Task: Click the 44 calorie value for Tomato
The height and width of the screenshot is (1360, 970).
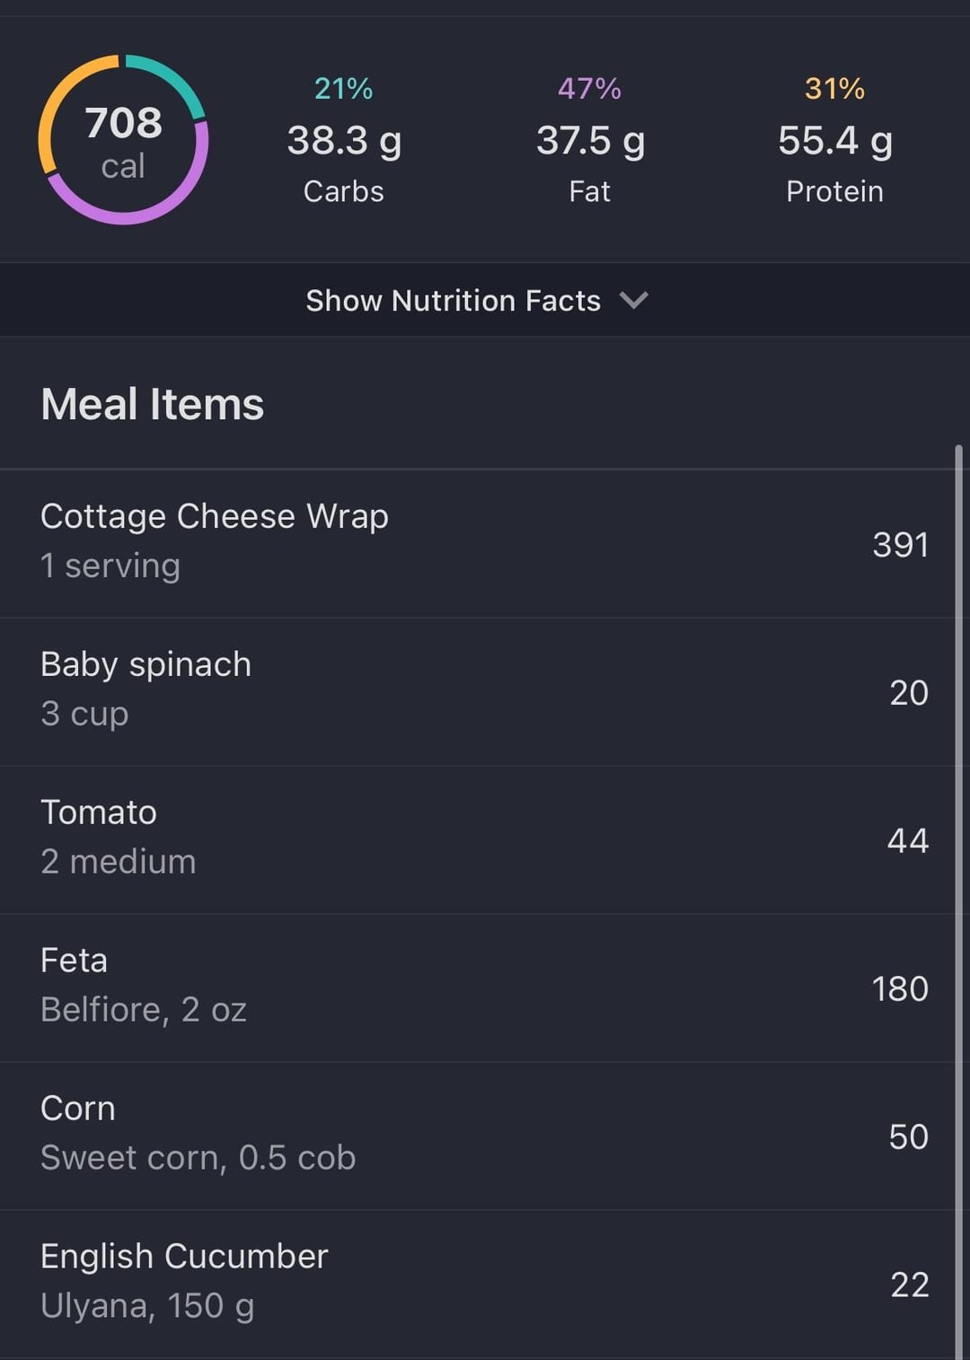Action: point(907,840)
